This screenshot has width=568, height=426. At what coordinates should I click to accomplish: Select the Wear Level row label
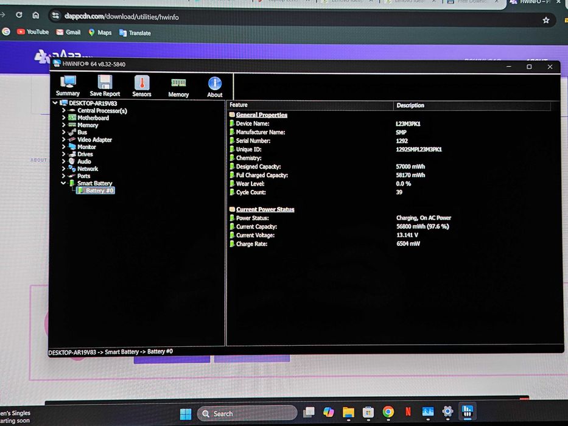click(250, 184)
